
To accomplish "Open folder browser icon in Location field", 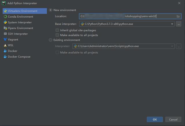I will 178,16.
